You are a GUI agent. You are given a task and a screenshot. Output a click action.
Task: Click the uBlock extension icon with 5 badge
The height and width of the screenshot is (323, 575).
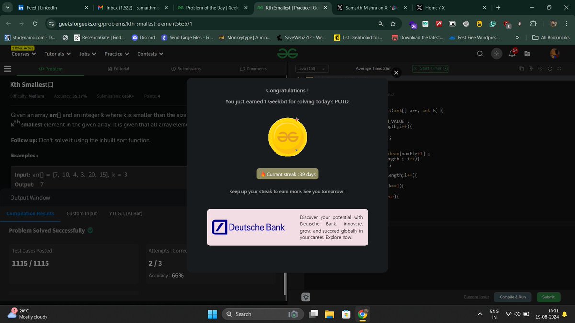506,24
